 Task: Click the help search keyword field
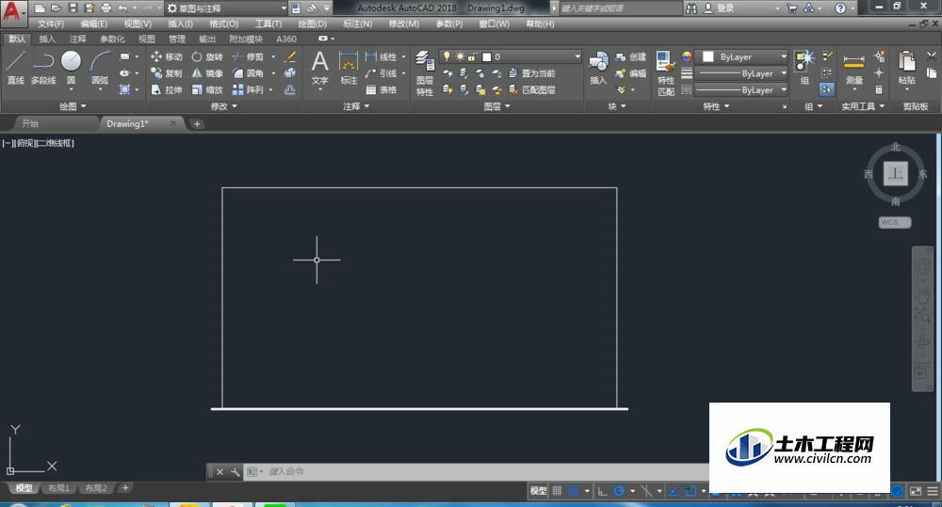coord(621,8)
